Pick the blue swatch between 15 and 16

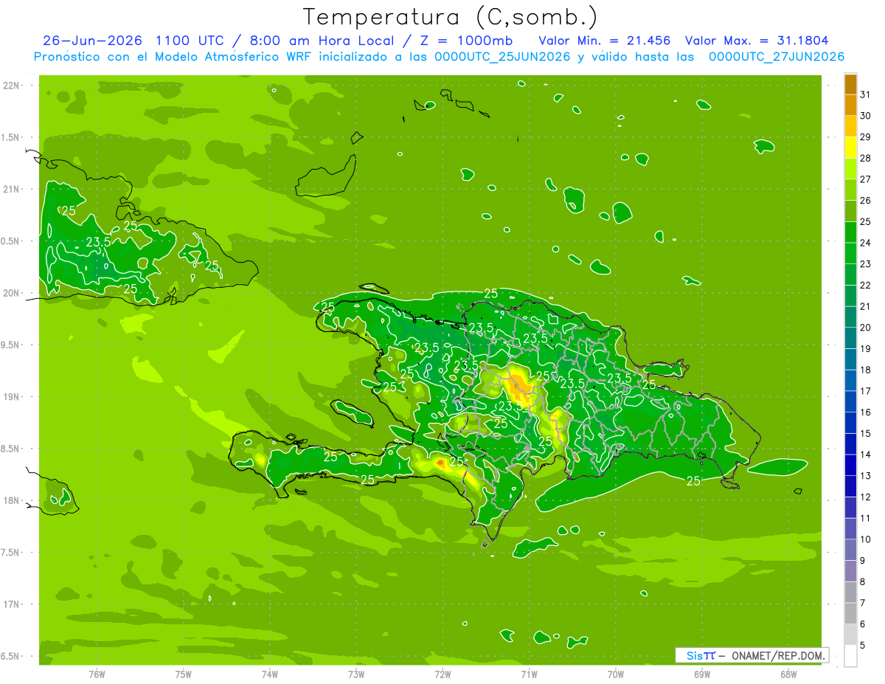point(850,423)
